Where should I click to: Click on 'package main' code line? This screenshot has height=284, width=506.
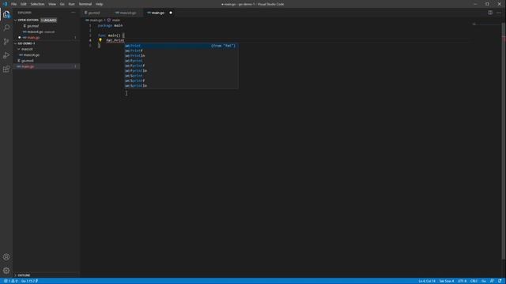click(x=111, y=25)
